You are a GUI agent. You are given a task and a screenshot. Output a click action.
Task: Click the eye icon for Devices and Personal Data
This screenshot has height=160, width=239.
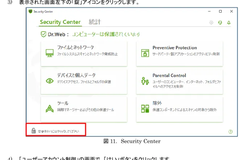(50, 81)
